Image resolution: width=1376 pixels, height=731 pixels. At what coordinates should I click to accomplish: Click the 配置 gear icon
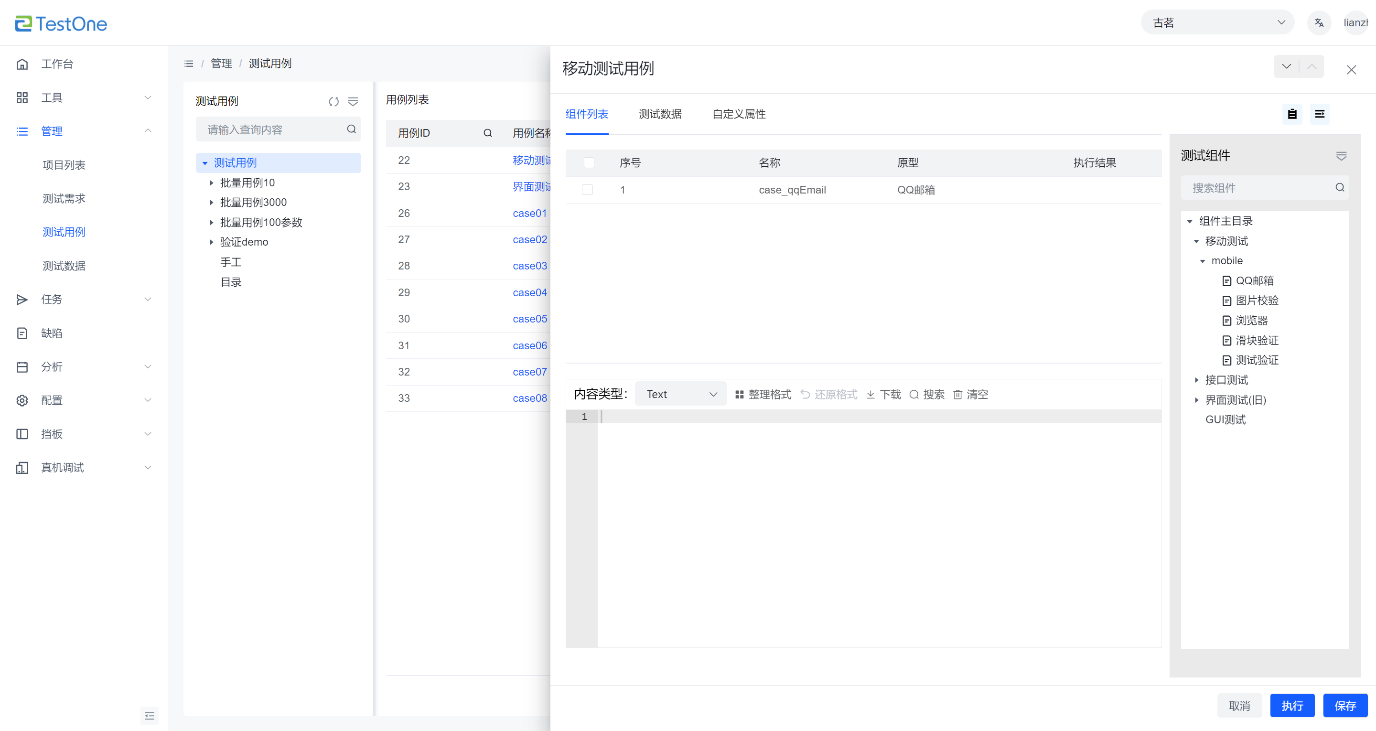click(x=22, y=401)
